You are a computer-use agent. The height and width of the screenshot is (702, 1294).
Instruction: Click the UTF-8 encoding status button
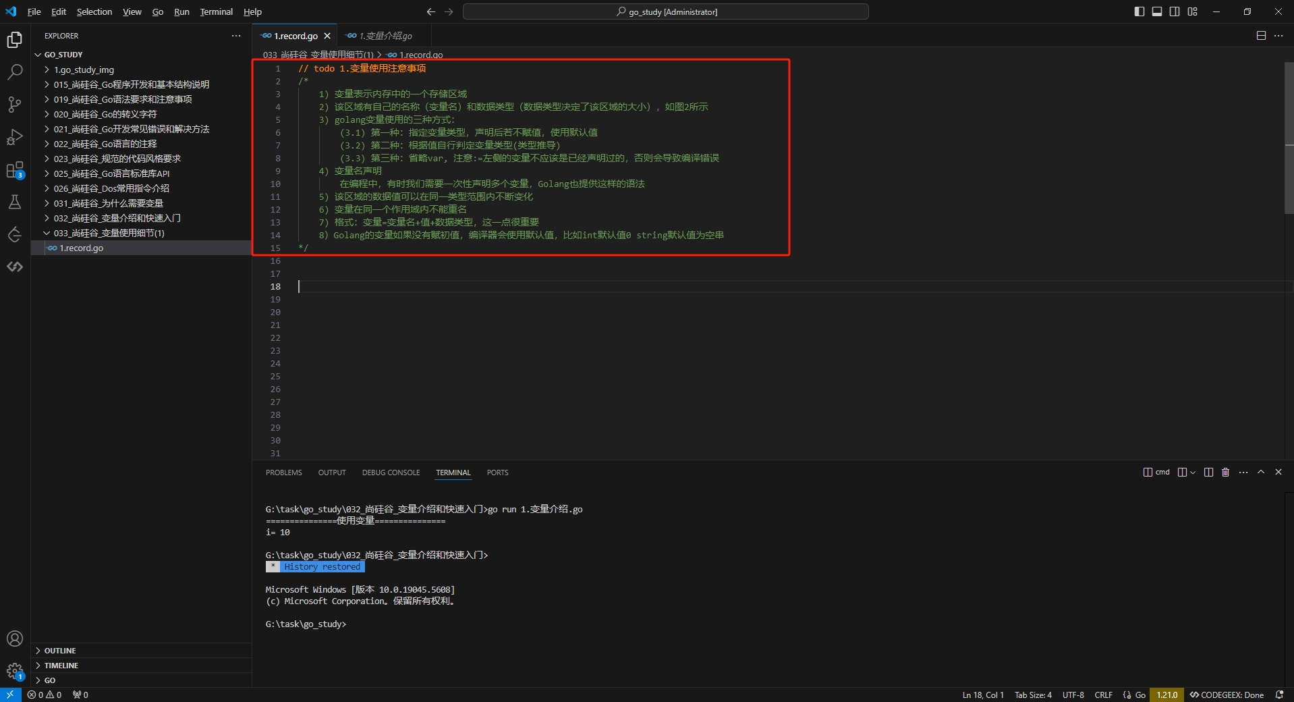[x=1073, y=695]
